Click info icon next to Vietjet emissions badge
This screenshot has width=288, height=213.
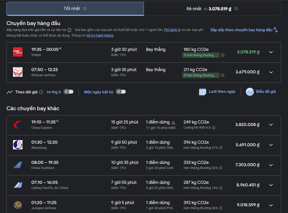click(223, 55)
